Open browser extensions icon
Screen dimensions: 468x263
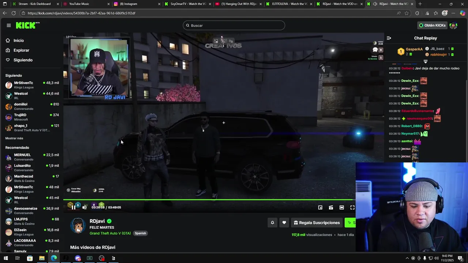[x=417, y=13]
